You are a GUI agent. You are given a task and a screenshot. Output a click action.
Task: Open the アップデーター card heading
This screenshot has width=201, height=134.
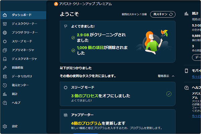pos(82,115)
